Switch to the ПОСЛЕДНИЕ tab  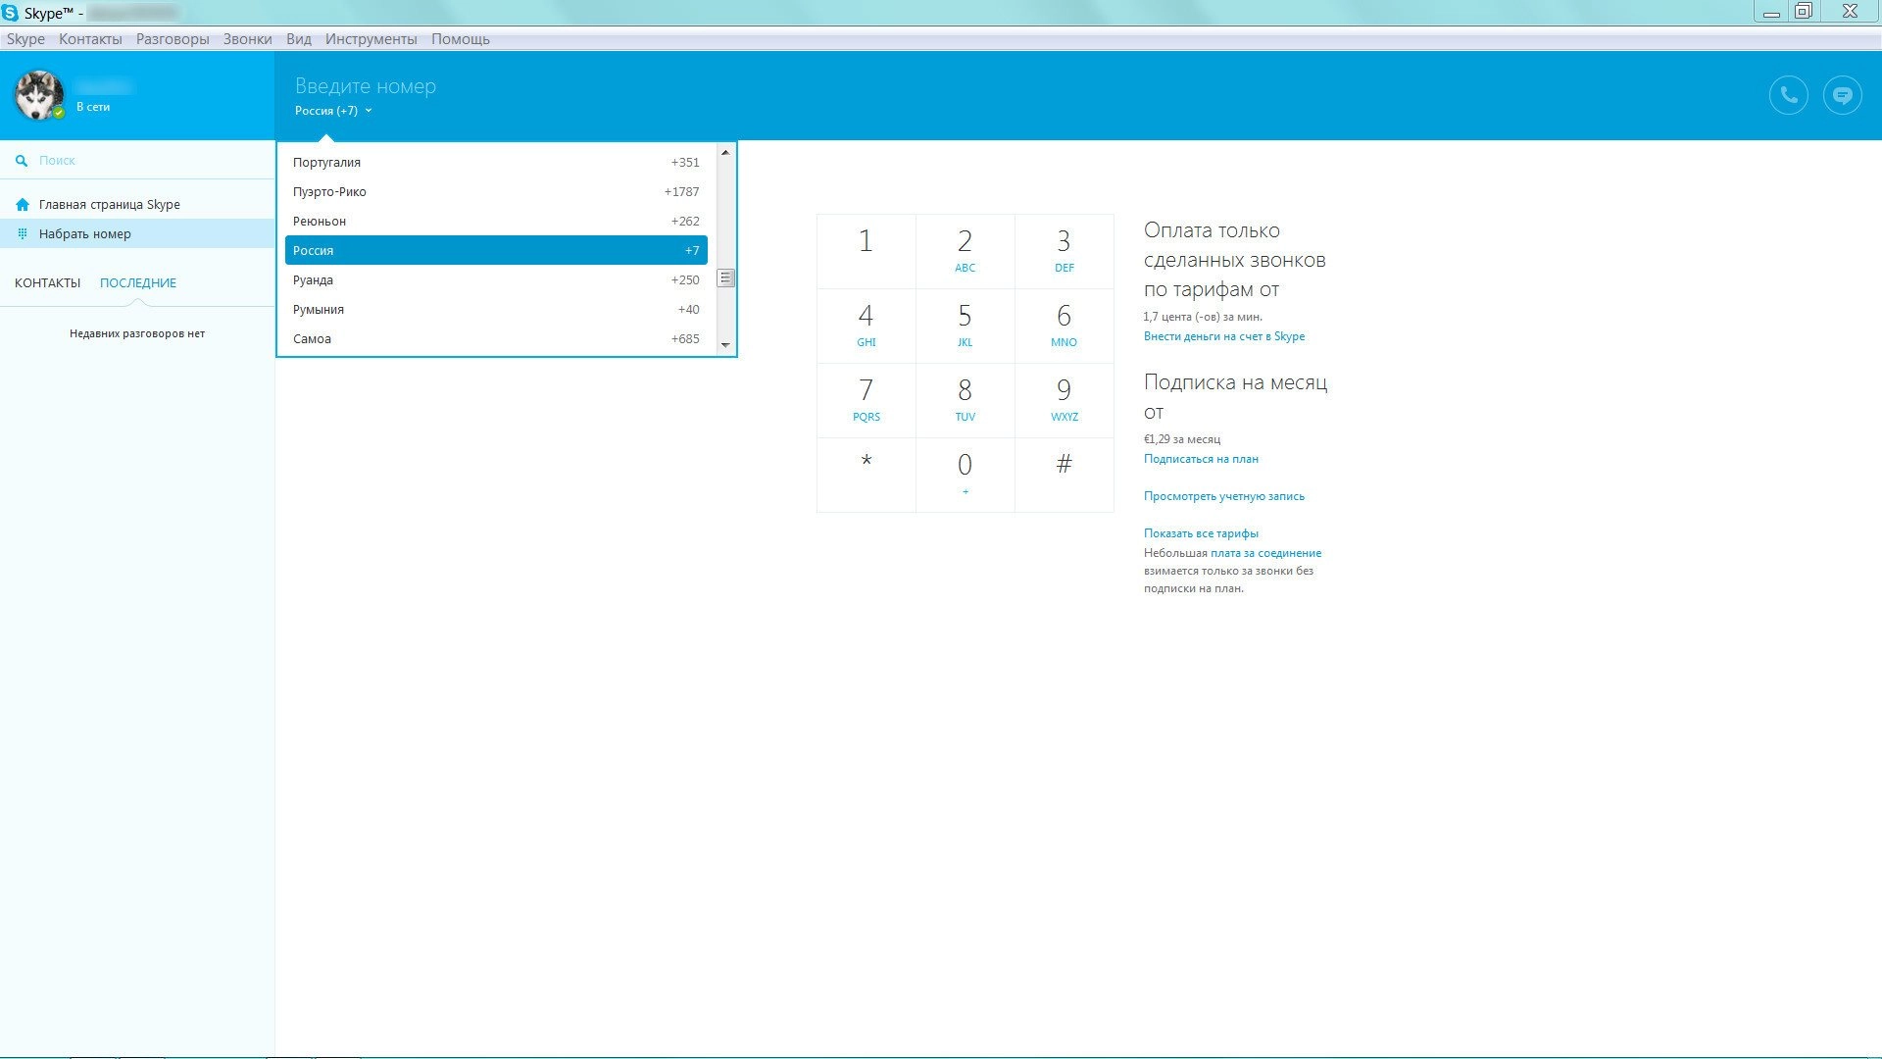point(138,282)
